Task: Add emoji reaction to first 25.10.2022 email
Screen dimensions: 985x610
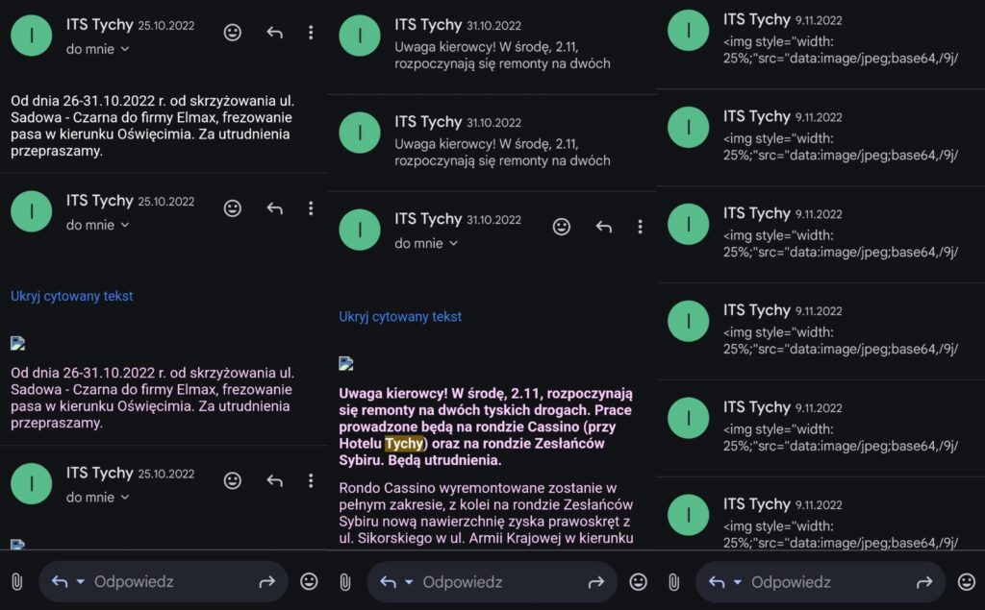Action: (x=233, y=33)
